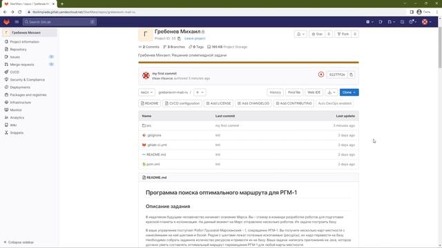The height and width of the screenshot is (248, 442).
Task: Fork the project
Action: coord(343,34)
